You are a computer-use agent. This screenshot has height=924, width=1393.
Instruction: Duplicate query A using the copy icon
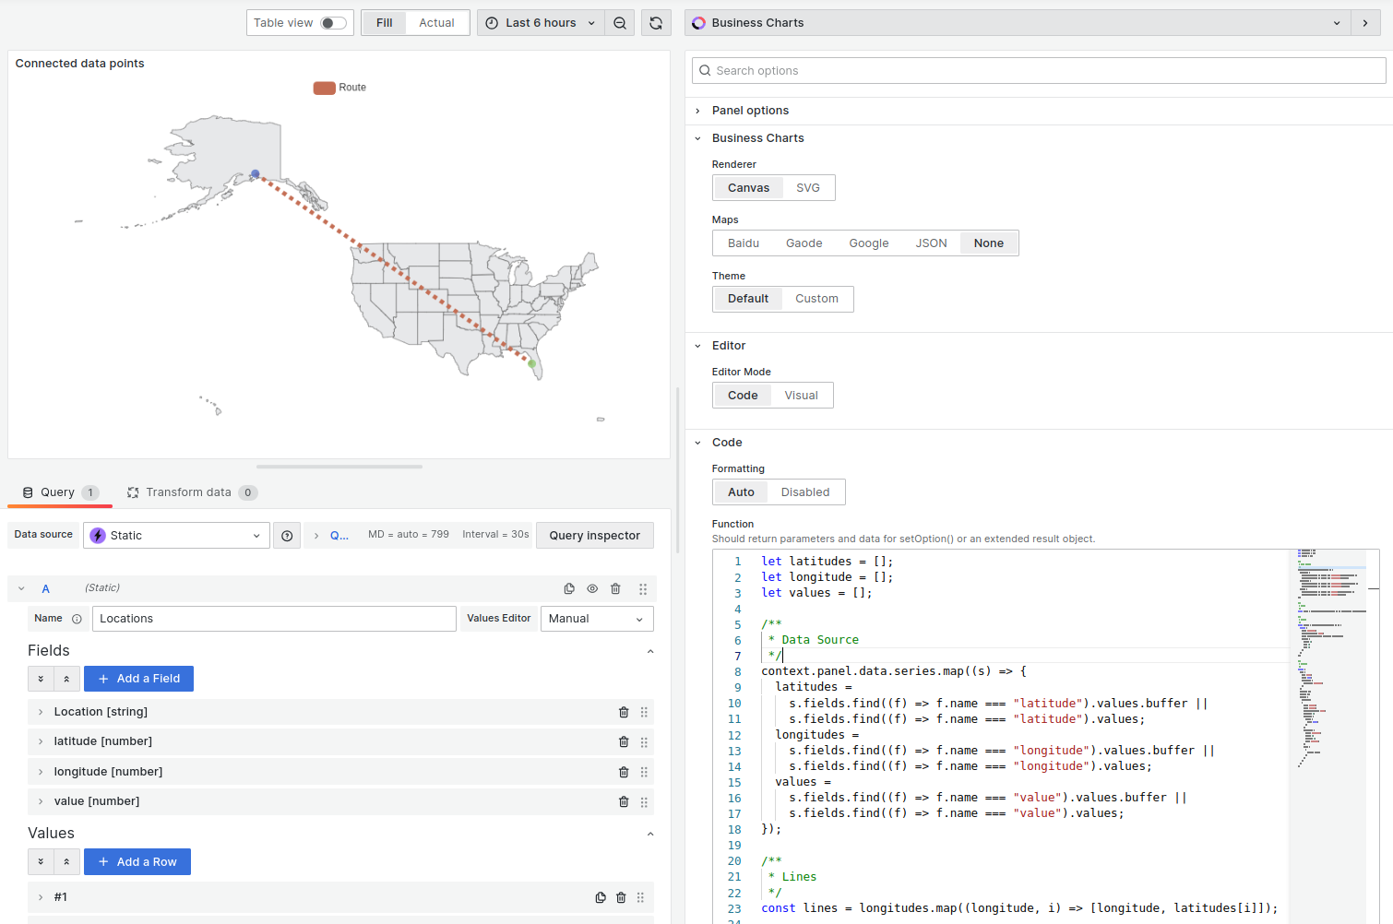[567, 588]
